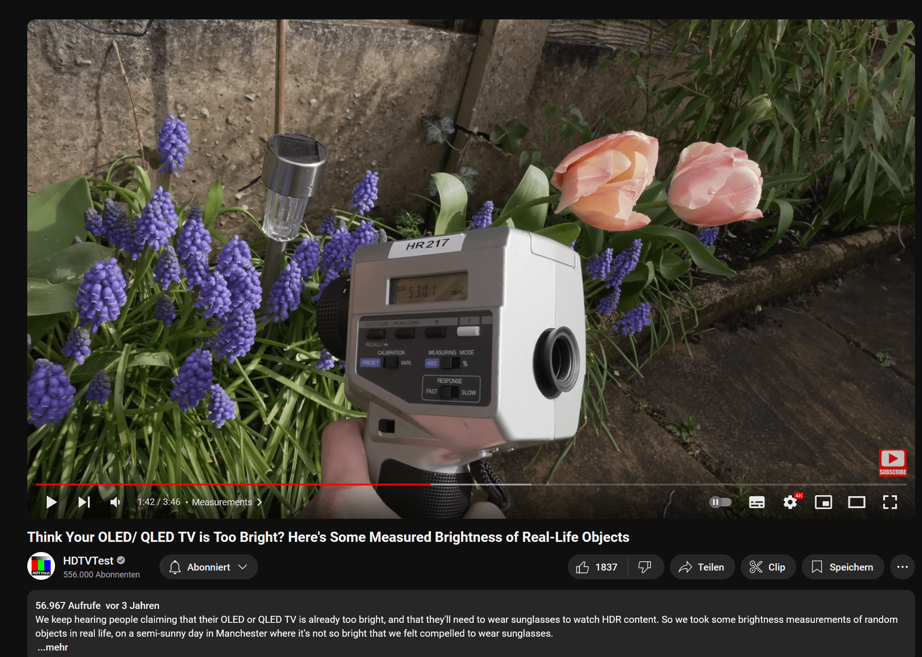Expand description with ...mehr
This screenshot has width=922, height=657.
(x=52, y=647)
